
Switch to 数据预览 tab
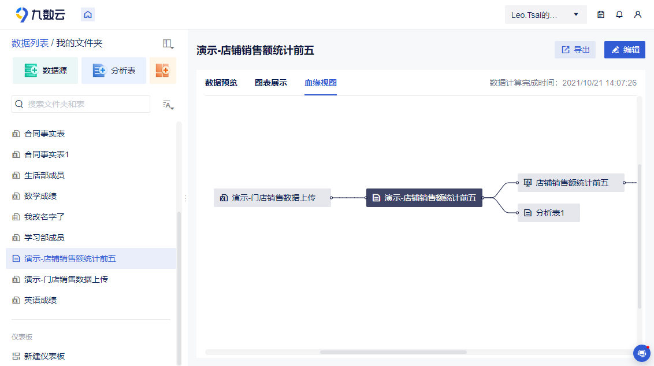point(221,83)
